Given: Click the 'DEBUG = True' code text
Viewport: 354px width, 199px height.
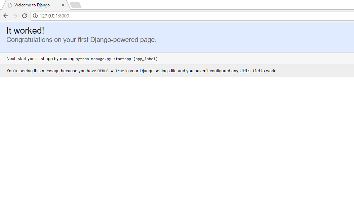Looking at the screenshot, I should coord(111,71).
